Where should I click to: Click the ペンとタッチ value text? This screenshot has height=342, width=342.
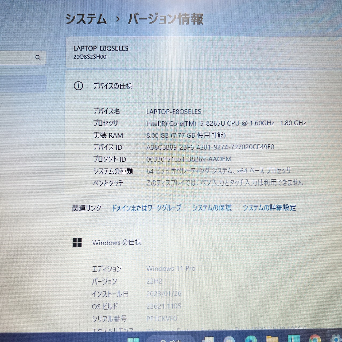tap(224, 183)
